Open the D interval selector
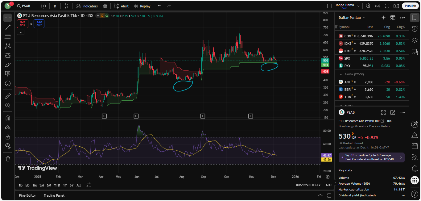Viewport: 421px width, 201px height. tap(55, 6)
